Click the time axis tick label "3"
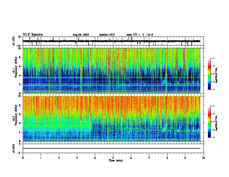This screenshot has width=229, height=177. tap(77, 158)
